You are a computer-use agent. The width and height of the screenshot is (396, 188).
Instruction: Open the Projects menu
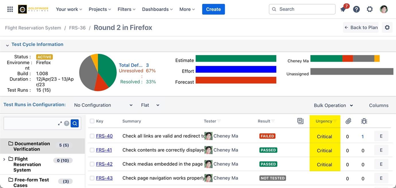(x=100, y=9)
